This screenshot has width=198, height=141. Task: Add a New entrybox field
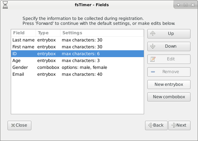click(x=169, y=85)
